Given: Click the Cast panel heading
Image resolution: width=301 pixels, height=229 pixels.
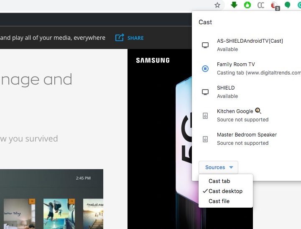Looking at the screenshot, I should [205, 22].
